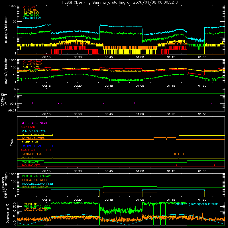Click the A0.1 tick label in GOES panel
The width and height of the screenshot is (228, 228).
point(13,104)
